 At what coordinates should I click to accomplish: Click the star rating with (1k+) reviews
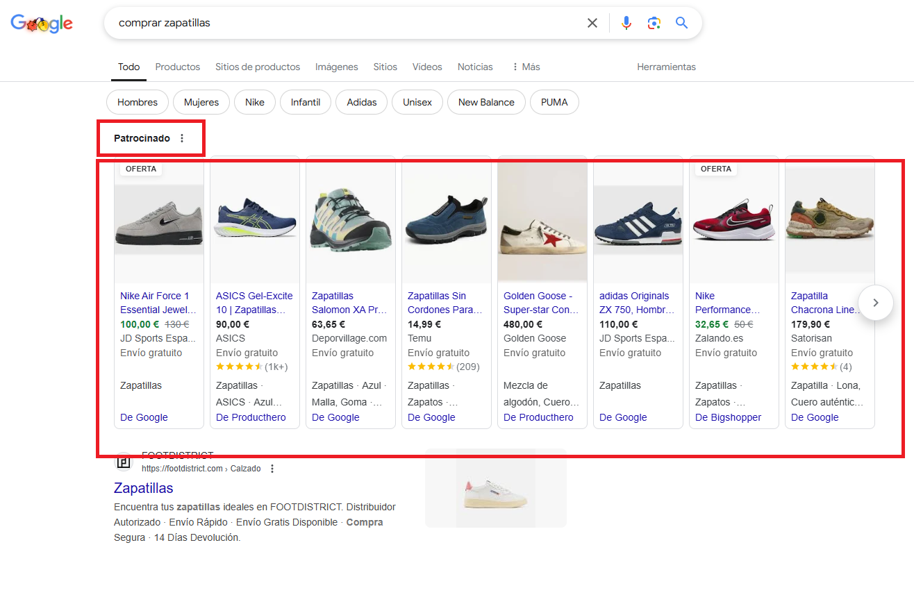point(251,367)
